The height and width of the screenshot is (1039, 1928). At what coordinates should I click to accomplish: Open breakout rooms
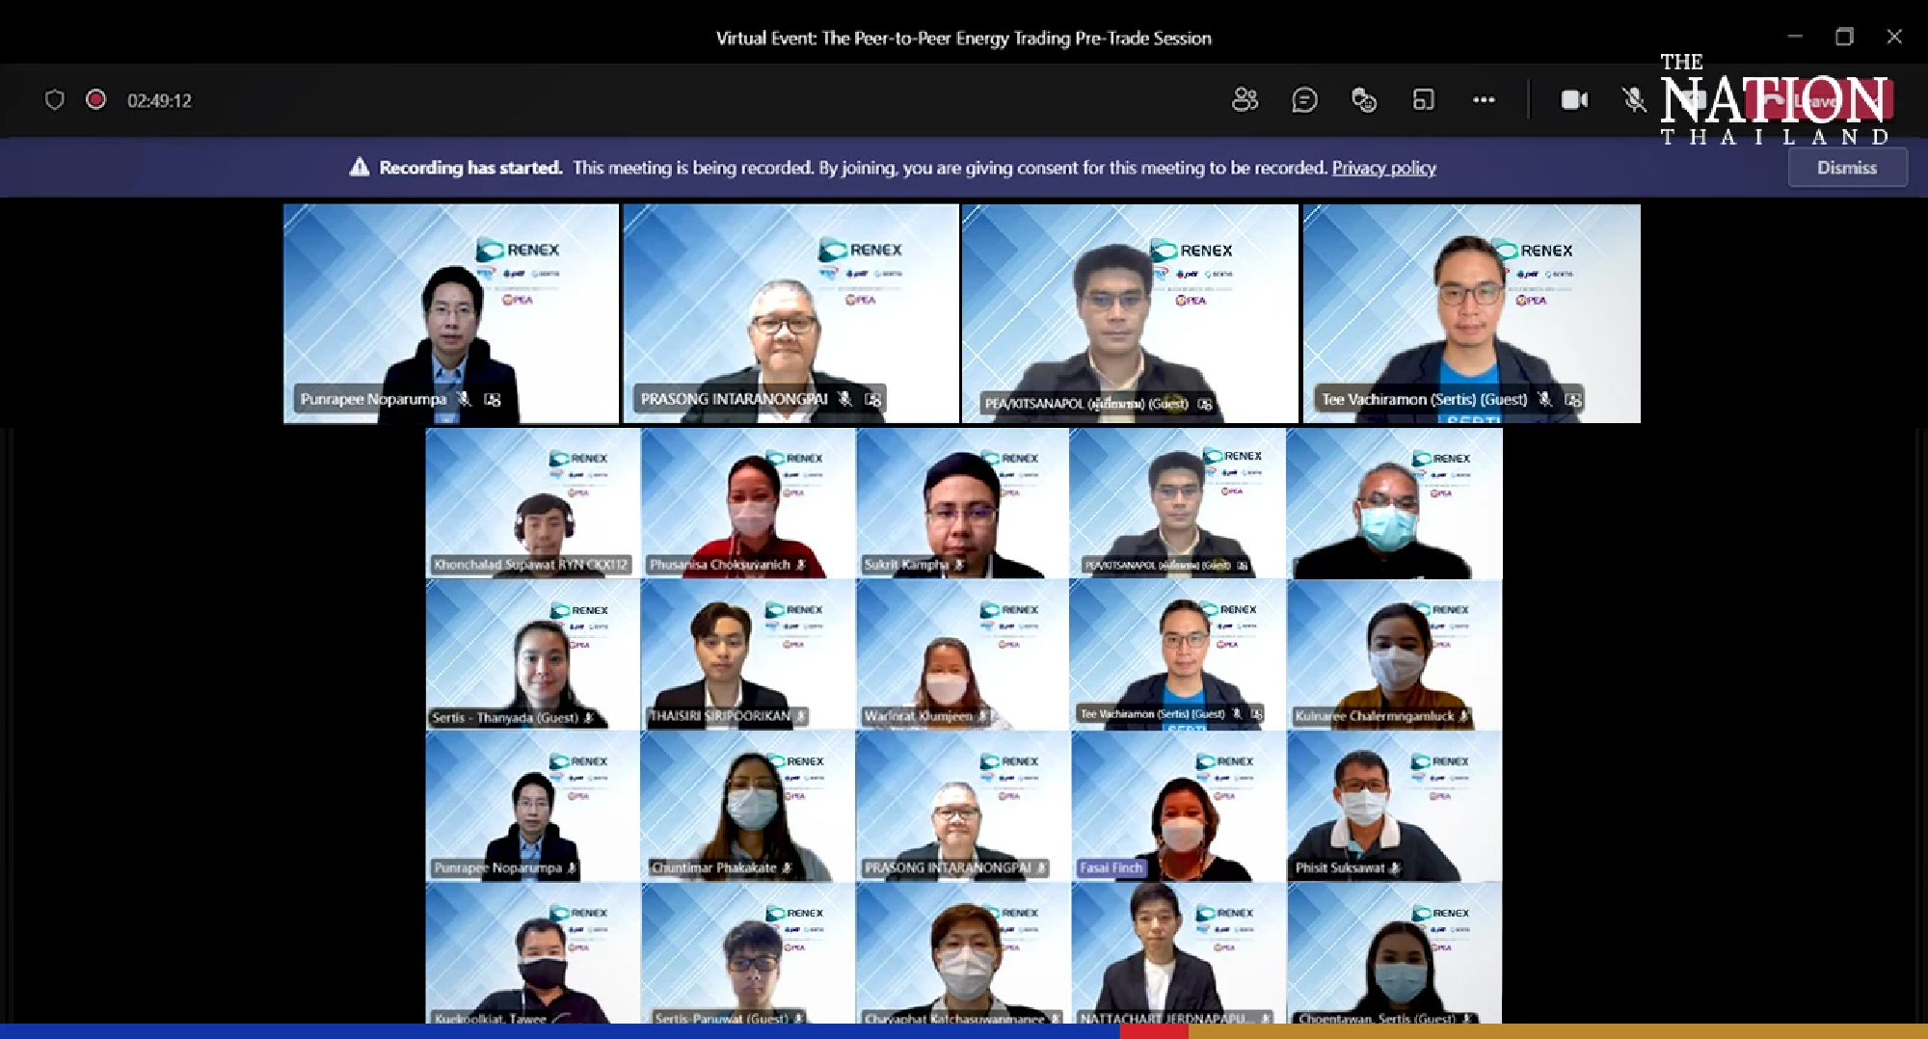(x=1424, y=100)
